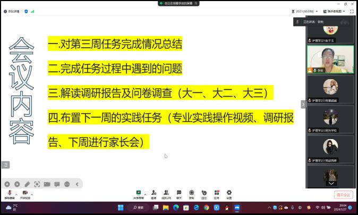Screen dimensions: 358x215
Task: Collapse the participant video sidebar
Action: 303,105
